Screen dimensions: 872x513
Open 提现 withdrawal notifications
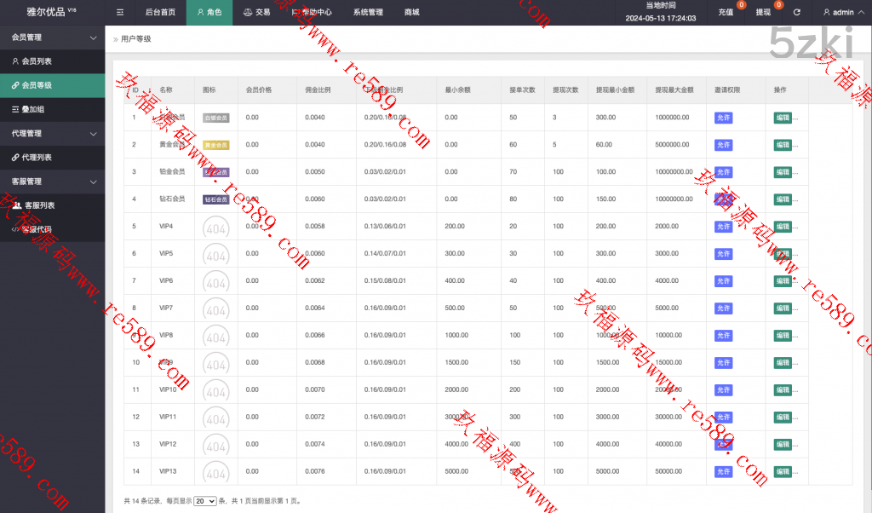click(763, 13)
